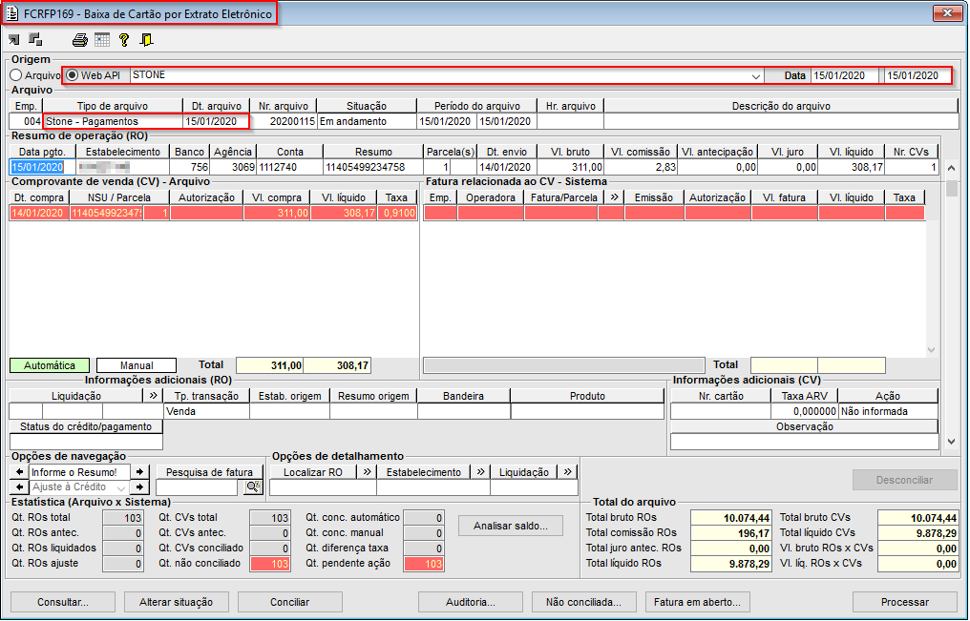Click left arrow beside Informe o Resumo!
The image size is (970, 621).
pyautogui.click(x=20, y=472)
